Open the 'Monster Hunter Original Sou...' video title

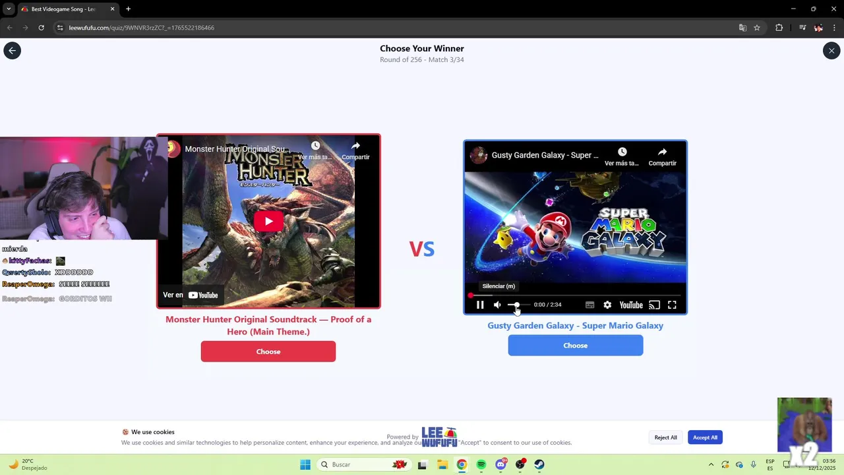tap(239, 149)
